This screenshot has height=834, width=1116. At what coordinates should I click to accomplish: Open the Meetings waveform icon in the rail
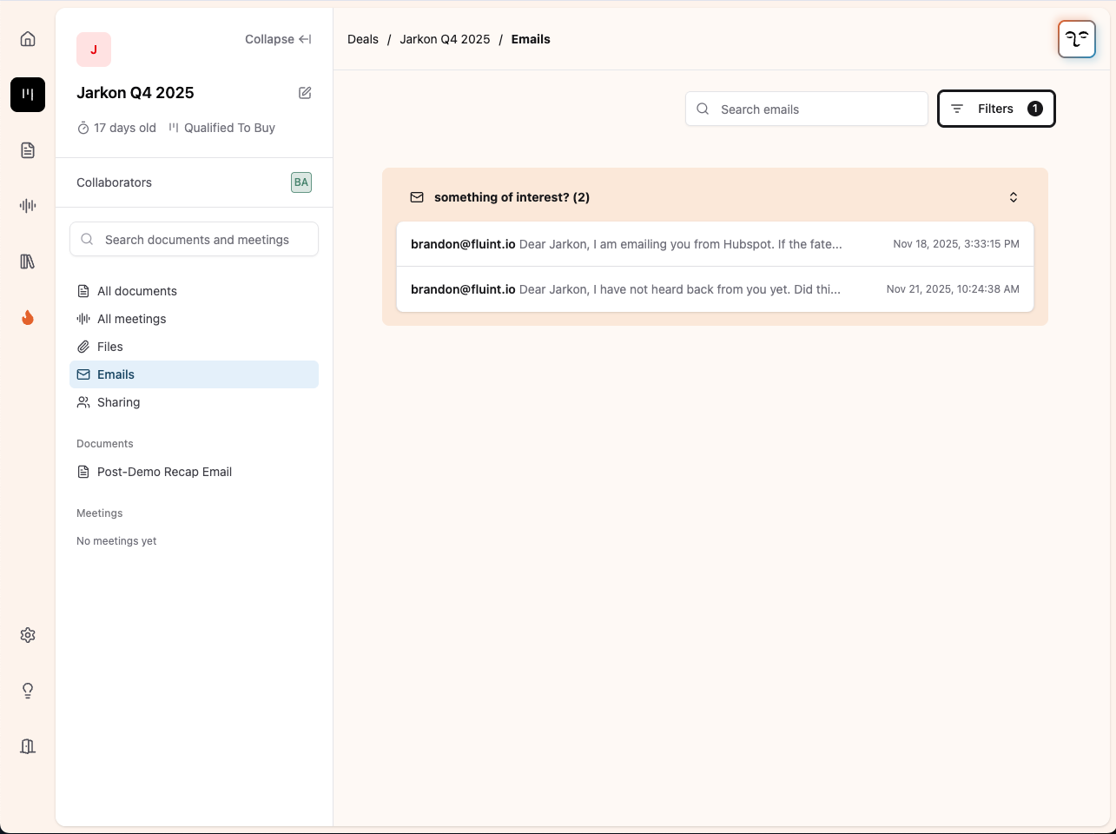coord(27,206)
